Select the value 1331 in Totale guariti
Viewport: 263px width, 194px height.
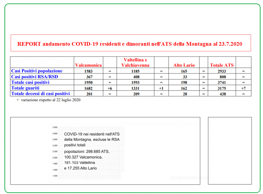click(x=135, y=88)
